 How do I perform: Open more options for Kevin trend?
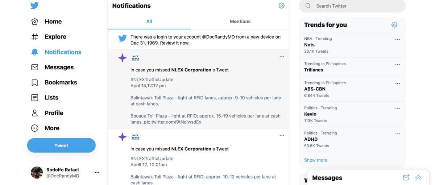398,109
